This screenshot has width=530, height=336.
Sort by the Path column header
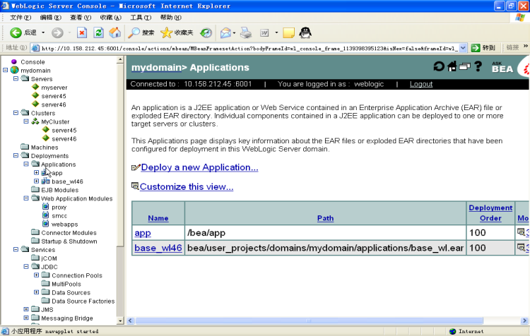(x=325, y=218)
